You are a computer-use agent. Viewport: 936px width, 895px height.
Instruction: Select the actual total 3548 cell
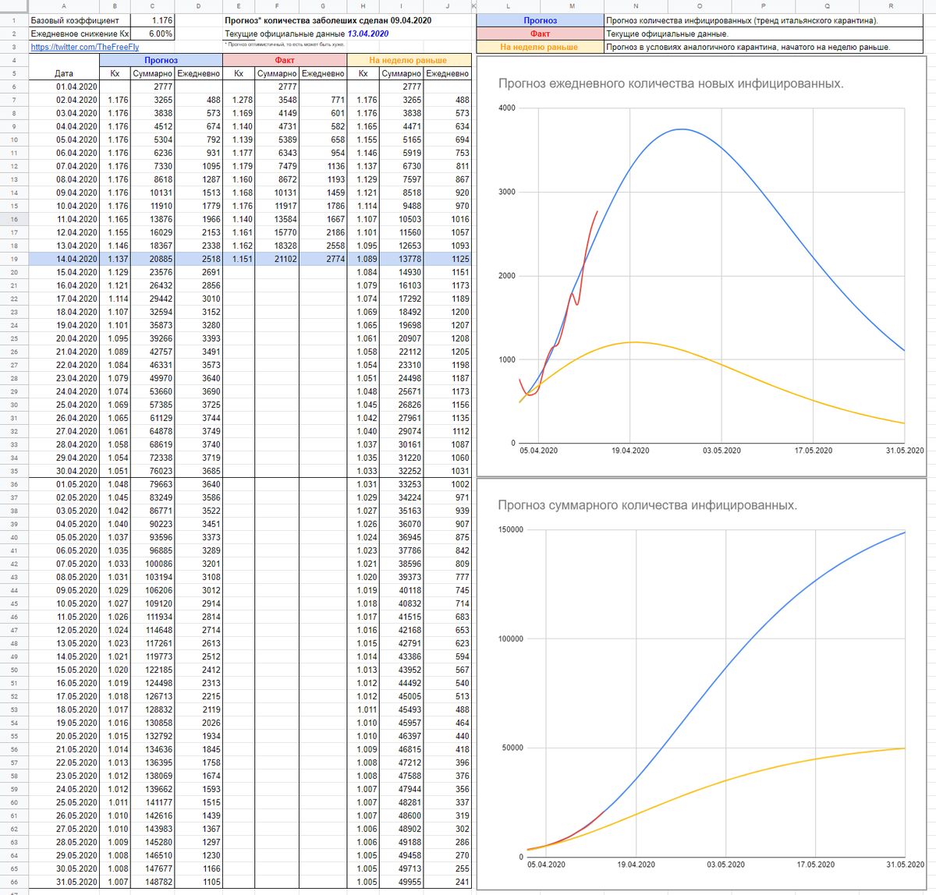pyautogui.click(x=277, y=100)
